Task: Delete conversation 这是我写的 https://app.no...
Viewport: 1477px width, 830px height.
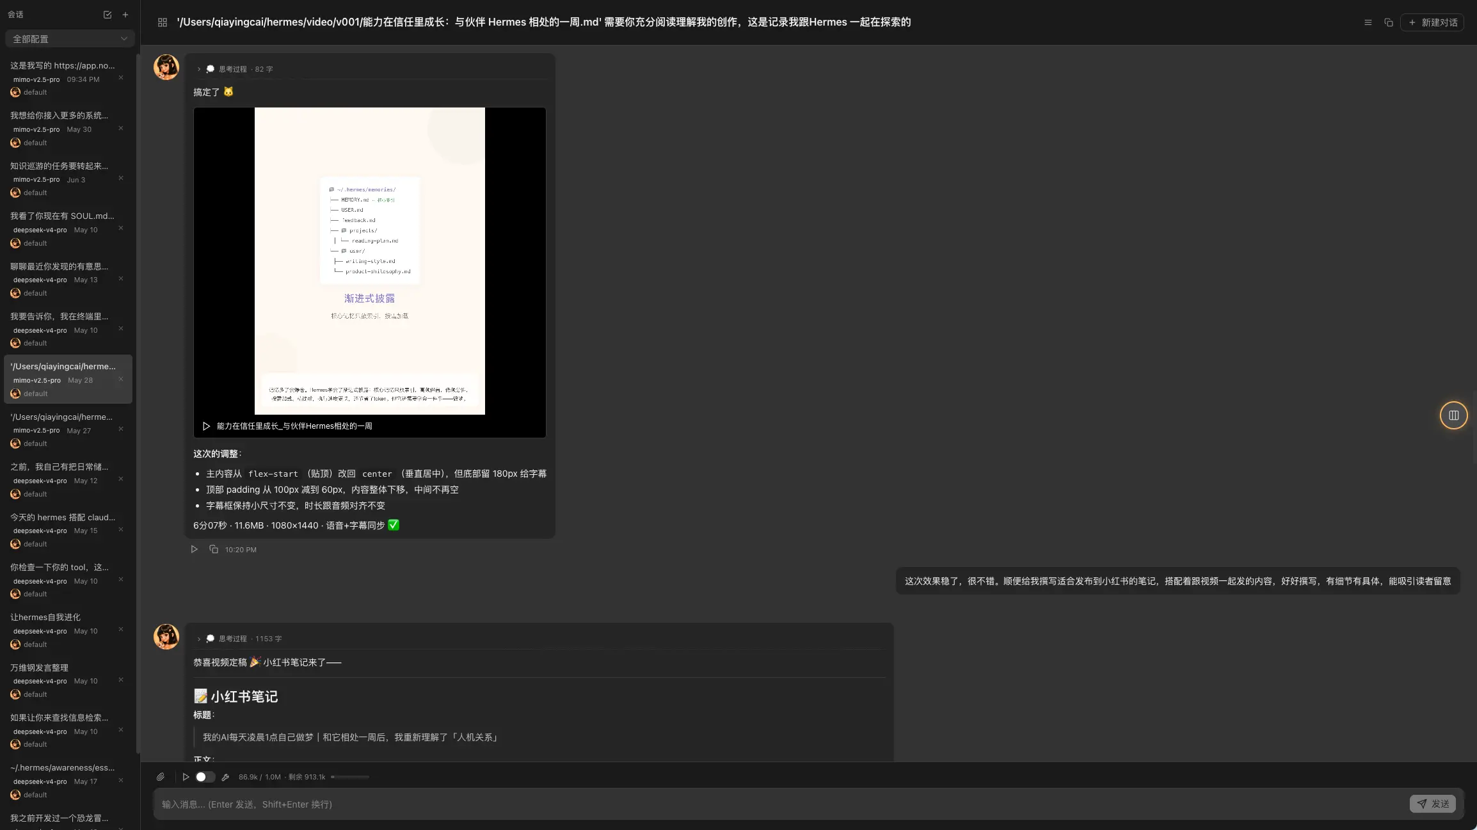Action: click(121, 78)
